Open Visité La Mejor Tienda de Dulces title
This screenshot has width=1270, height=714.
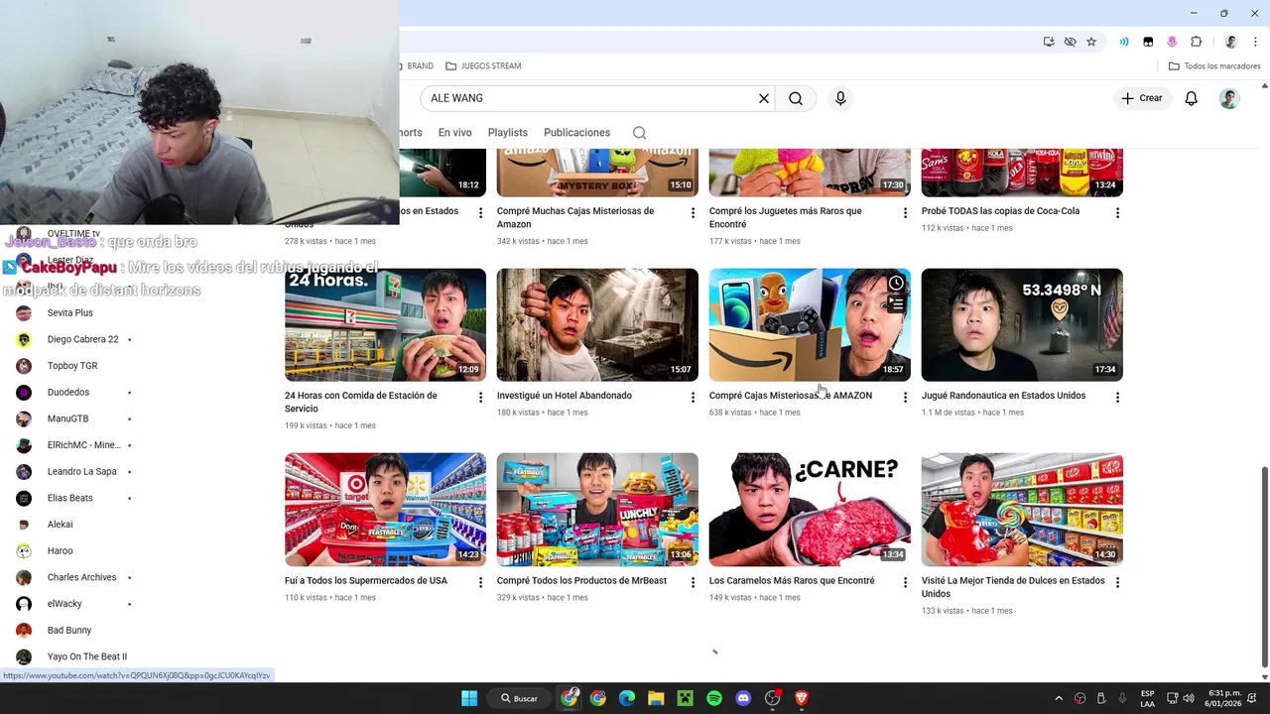click(1013, 587)
